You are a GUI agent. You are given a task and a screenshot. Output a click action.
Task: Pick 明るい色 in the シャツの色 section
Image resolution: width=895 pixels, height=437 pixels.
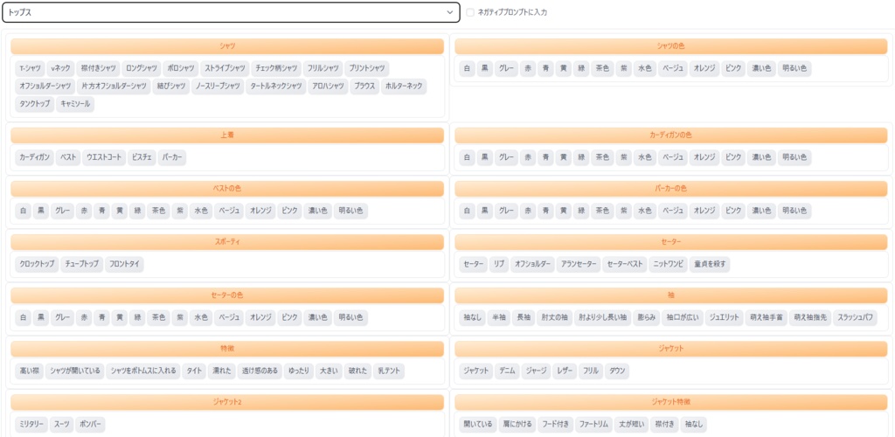(794, 68)
